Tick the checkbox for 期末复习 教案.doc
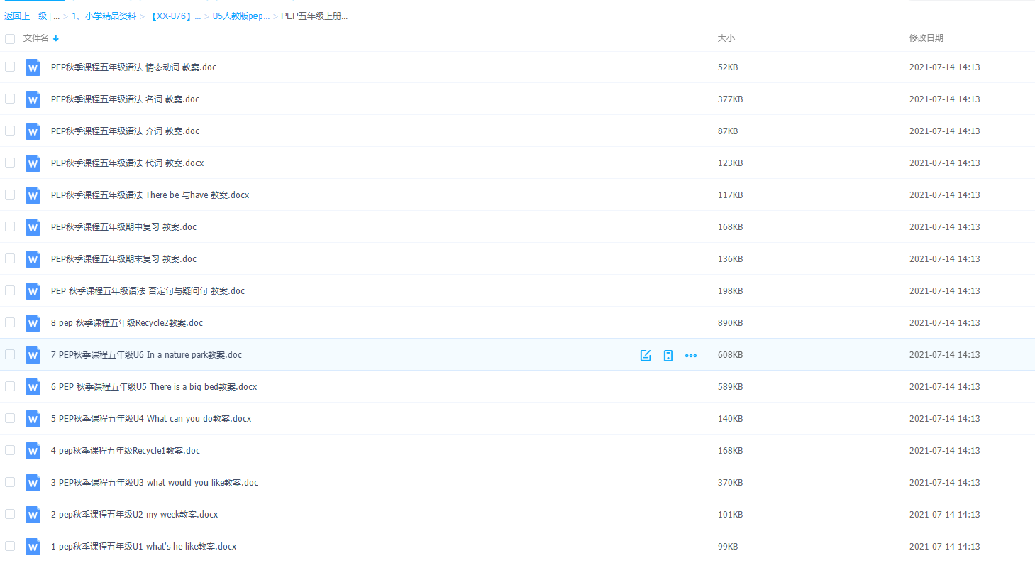Screen dimensions: 1035x568 point(10,258)
